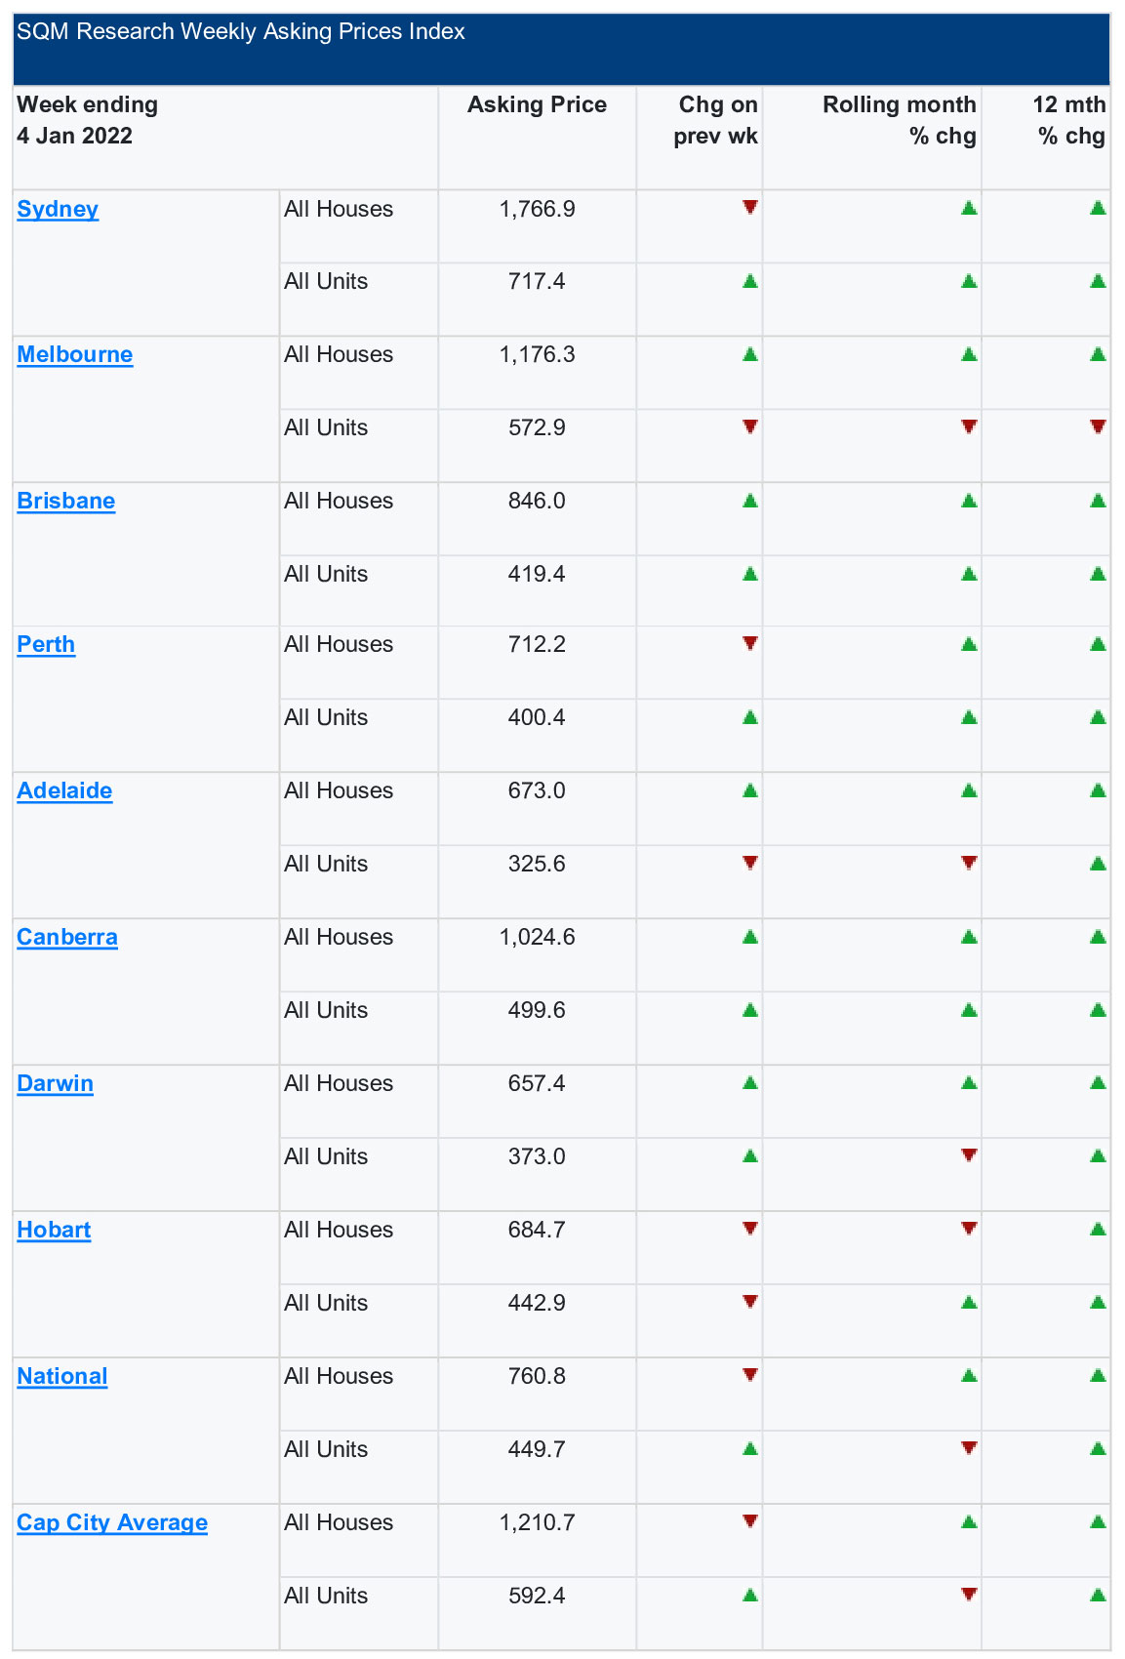Visit the Darwin link
Image resolution: width=1125 pixels, height=1659 pixels.
[56, 1083]
